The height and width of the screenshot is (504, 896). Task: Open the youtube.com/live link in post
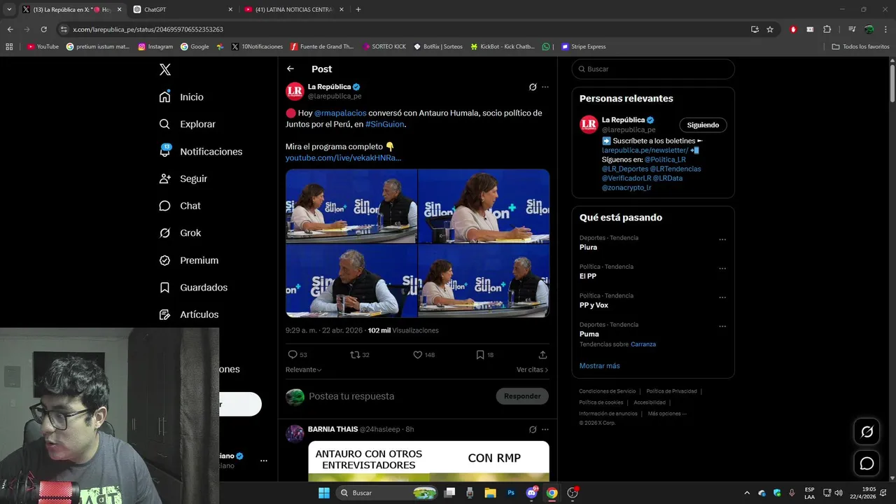(343, 158)
